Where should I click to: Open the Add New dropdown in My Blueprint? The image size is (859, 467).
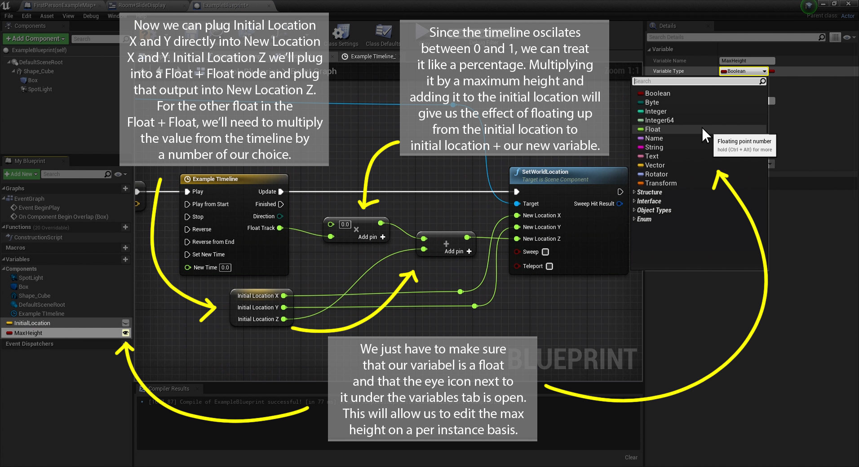pyautogui.click(x=21, y=174)
